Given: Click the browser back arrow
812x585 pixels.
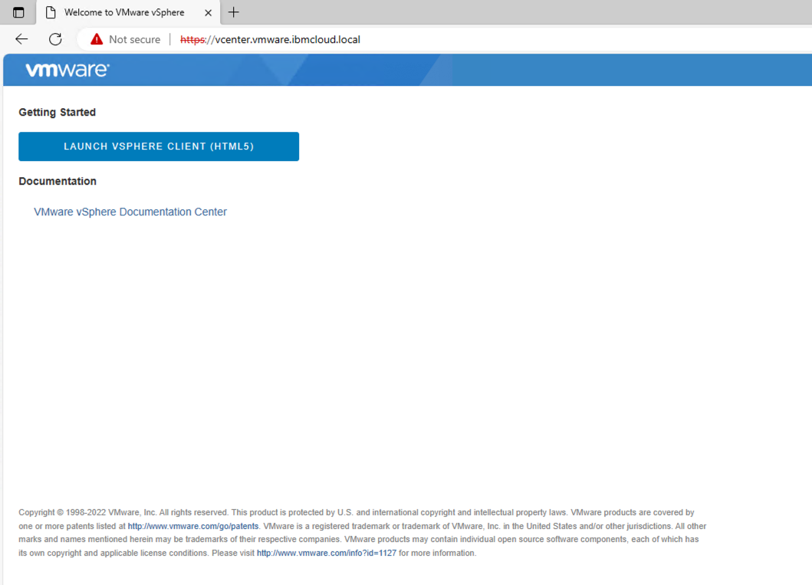Looking at the screenshot, I should point(21,39).
